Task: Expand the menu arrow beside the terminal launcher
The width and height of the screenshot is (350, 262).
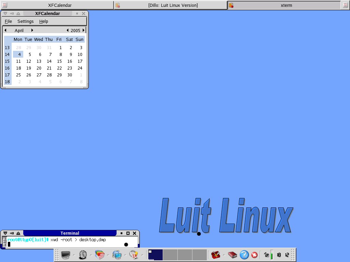Action: coord(74,255)
